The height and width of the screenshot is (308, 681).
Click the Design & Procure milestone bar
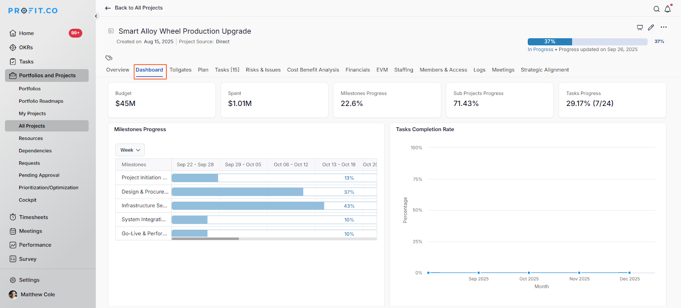pyautogui.click(x=237, y=192)
